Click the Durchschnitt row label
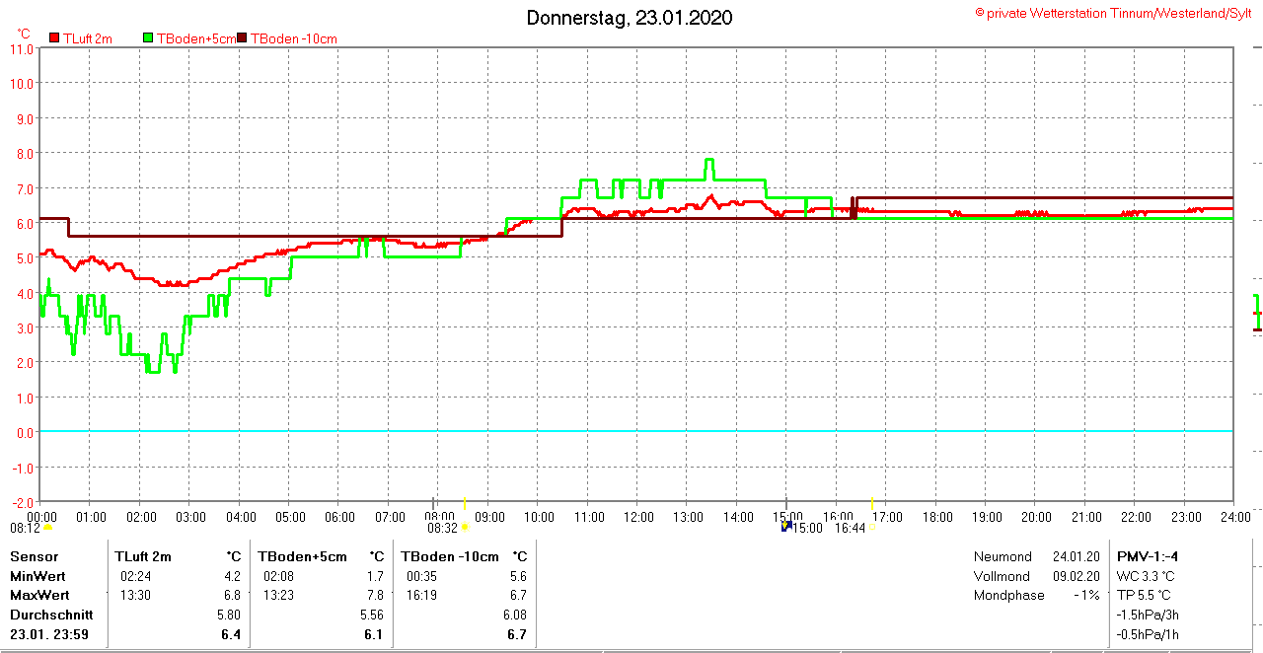The image size is (1263, 653). click(51, 615)
